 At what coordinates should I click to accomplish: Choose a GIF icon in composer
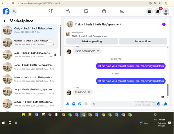[x=86, y=104]
